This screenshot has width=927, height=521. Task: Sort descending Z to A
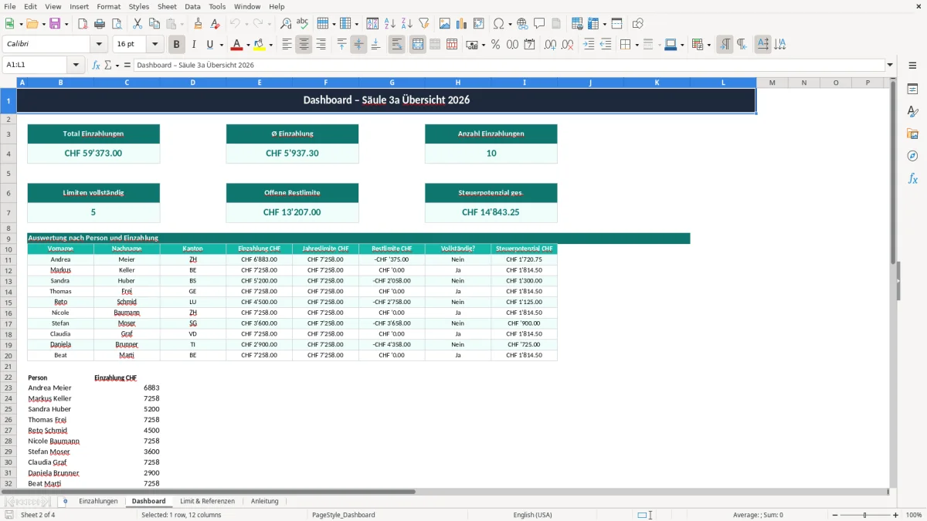(407, 24)
